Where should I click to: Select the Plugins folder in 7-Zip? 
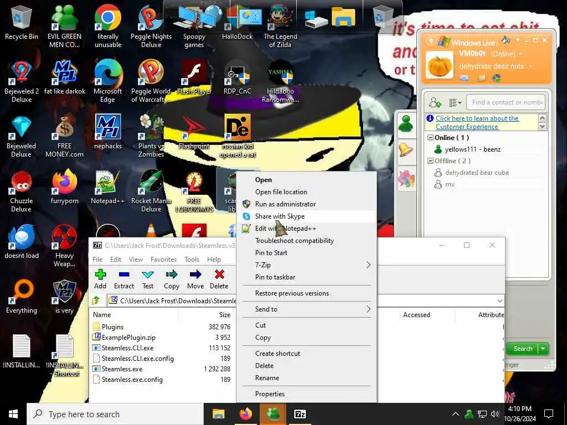(112, 326)
